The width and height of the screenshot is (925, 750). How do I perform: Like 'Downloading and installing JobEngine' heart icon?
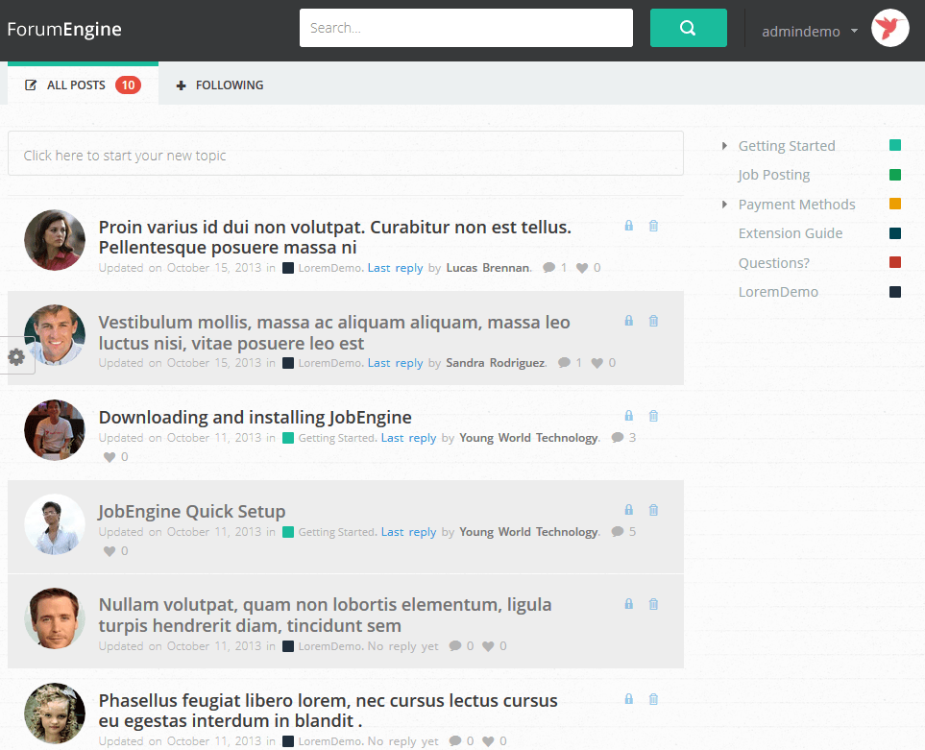pos(110,457)
